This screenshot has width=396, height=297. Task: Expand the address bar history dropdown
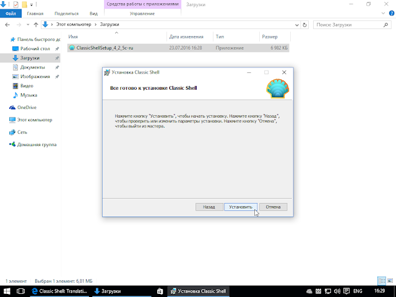[x=297, y=25]
